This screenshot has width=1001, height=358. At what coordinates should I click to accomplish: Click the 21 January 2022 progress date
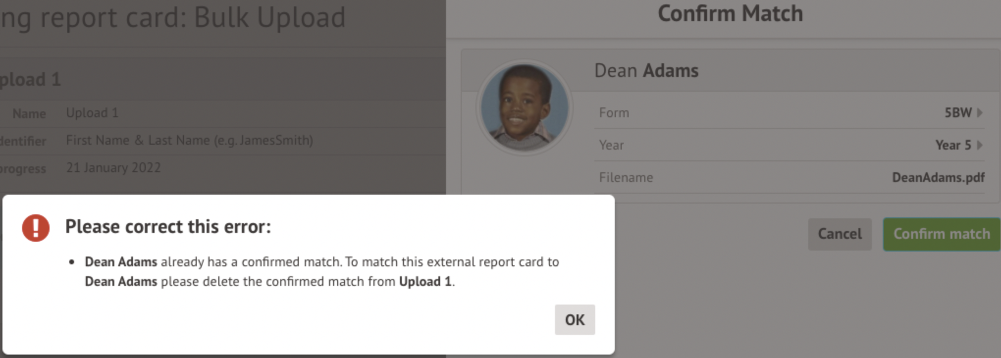tap(113, 168)
